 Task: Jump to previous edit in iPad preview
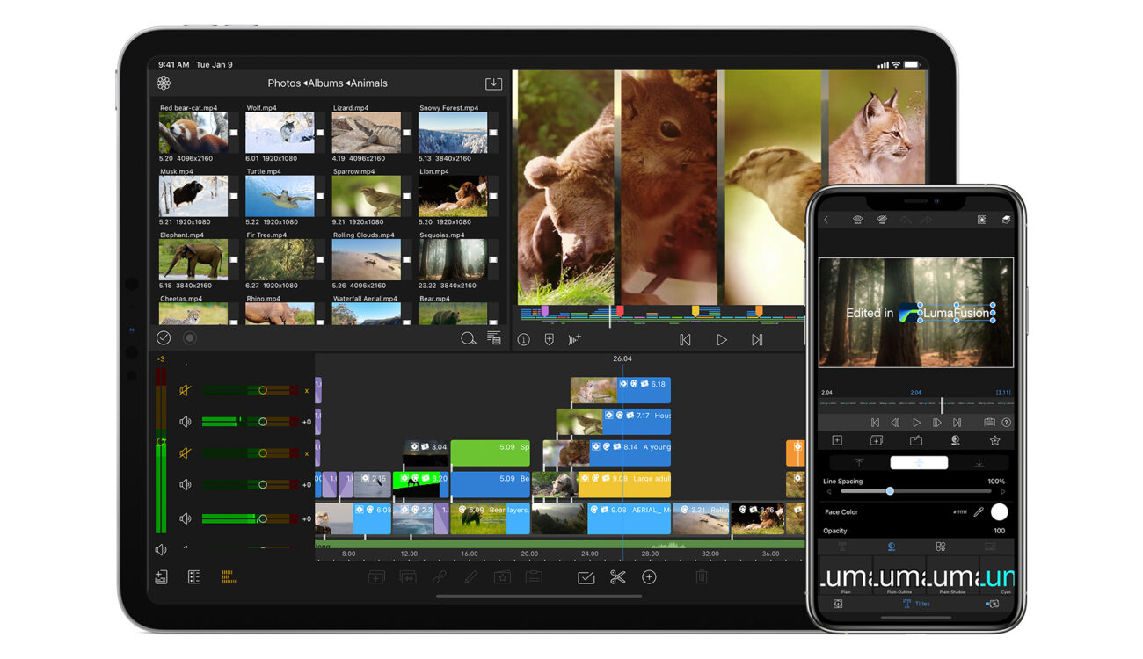pos(685,340)
